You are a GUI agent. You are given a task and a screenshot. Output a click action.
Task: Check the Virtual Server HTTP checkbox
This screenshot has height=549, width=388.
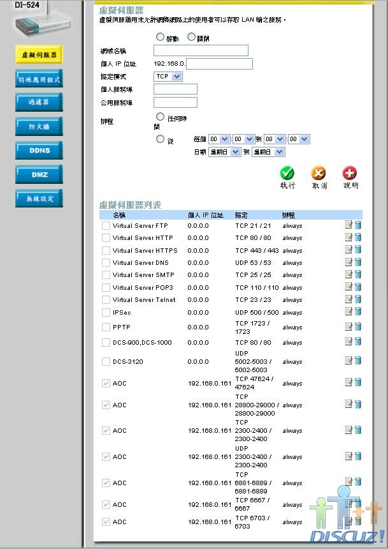tap(106, 238)
